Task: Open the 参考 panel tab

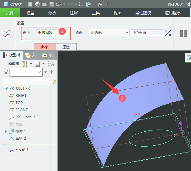Action: click(x=44, y=47)
